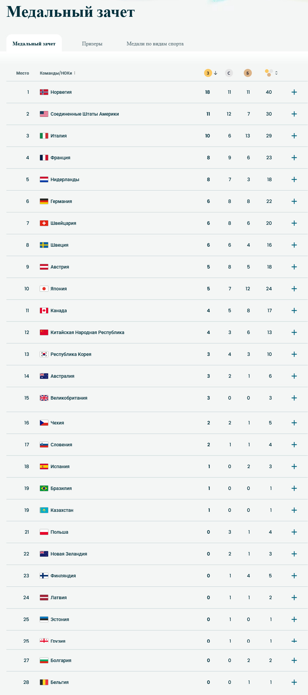This screenshot has width=308, height=695.
Task: Sort by silver medal column
Action: [229, 73]
